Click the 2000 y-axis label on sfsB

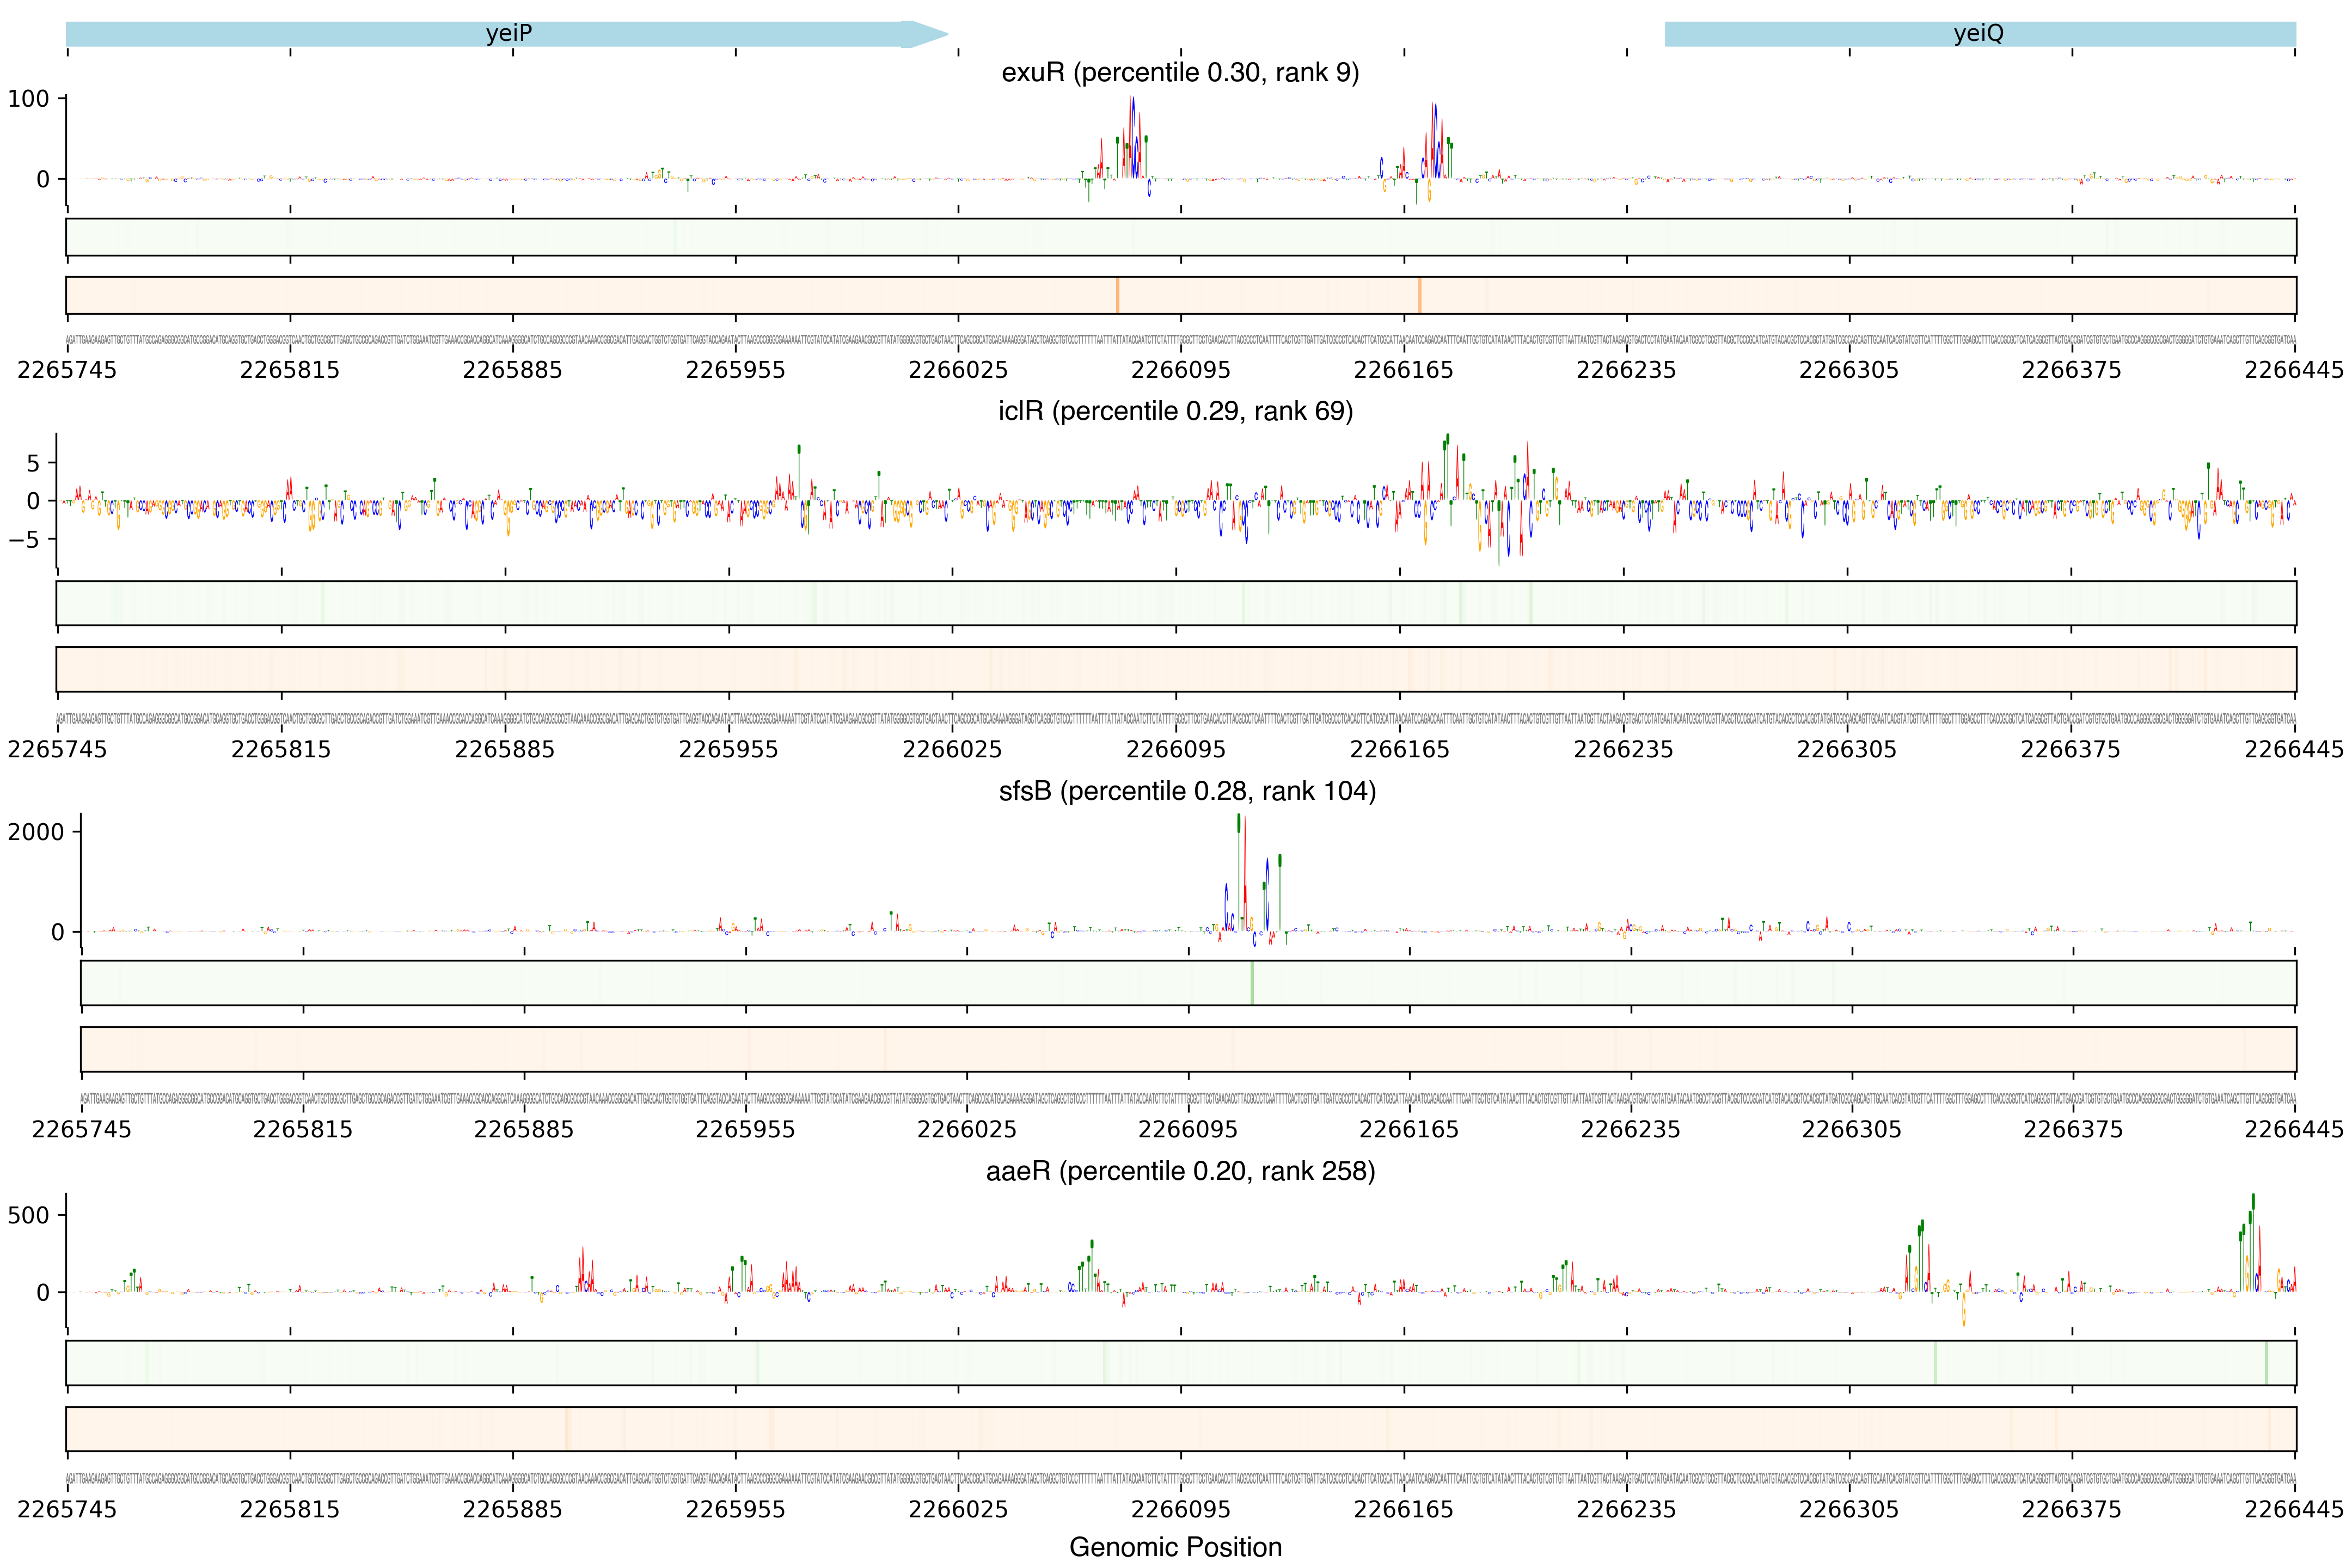click(x=36, y=832)
